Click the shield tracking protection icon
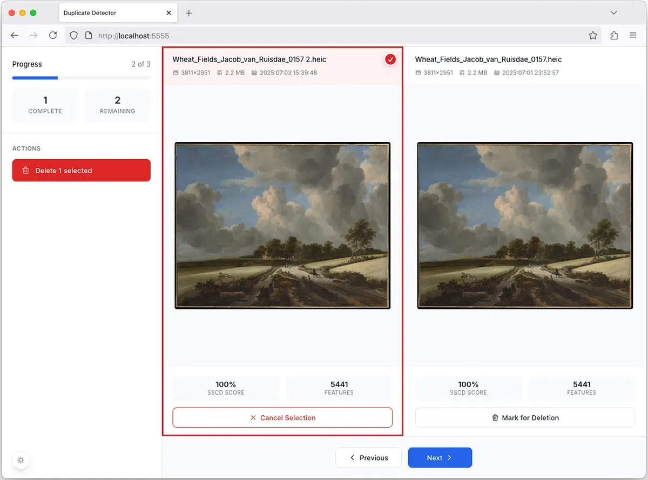 coord(75,36)
